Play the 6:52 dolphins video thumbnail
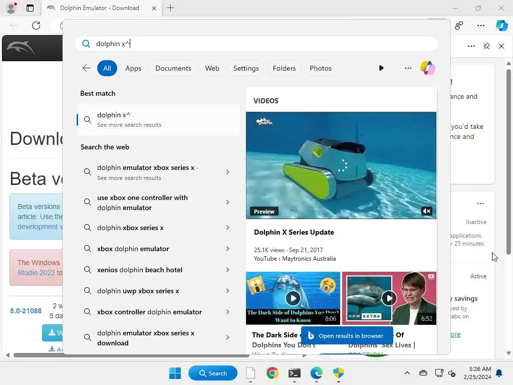The image size is (513, 385). 389,298
